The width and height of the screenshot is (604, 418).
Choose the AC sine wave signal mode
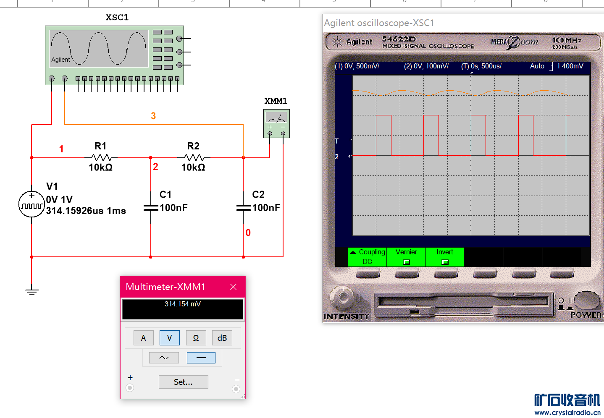[164, 358]
